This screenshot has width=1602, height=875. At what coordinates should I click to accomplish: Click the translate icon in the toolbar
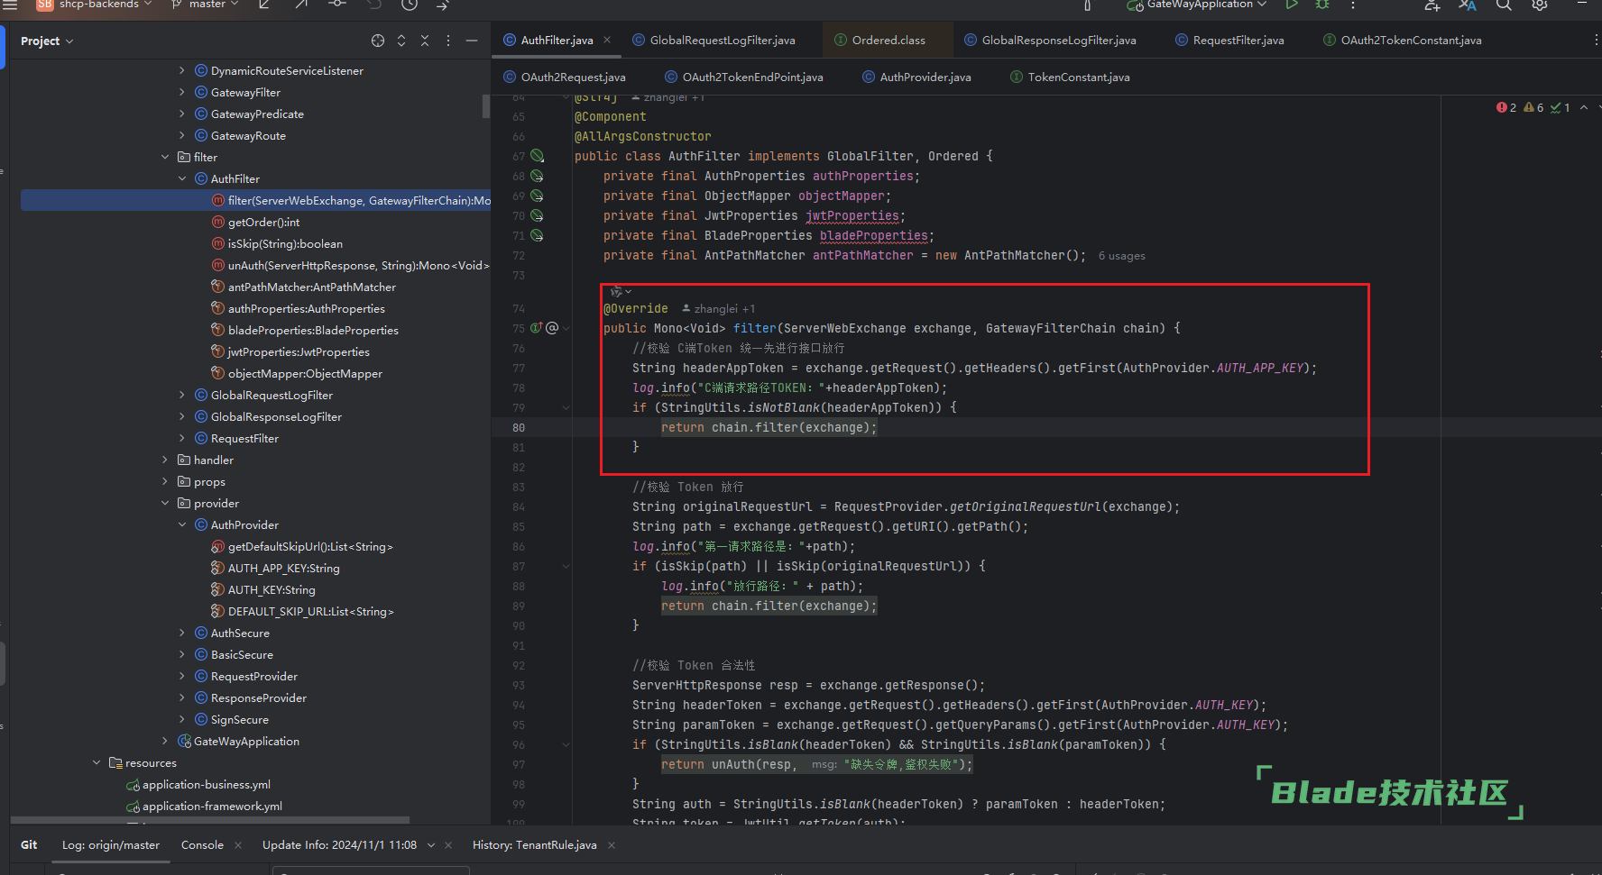coord(1468,5)
